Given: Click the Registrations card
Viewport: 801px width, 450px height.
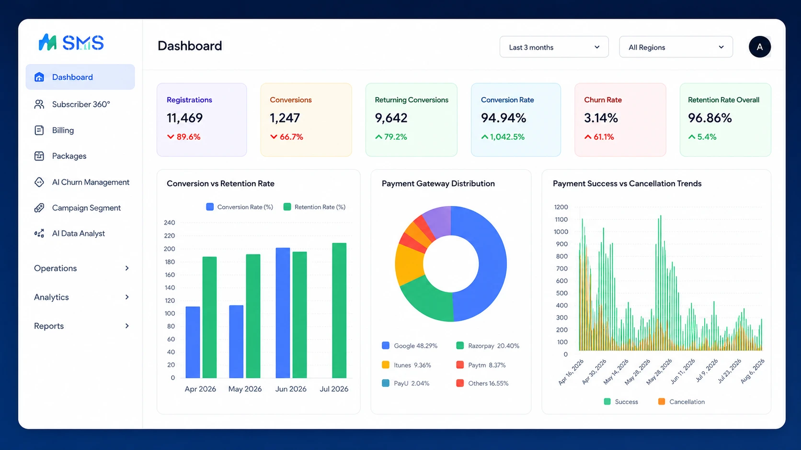Looking at the screenshot, I should pyautogui.click(x=202, y=120).
